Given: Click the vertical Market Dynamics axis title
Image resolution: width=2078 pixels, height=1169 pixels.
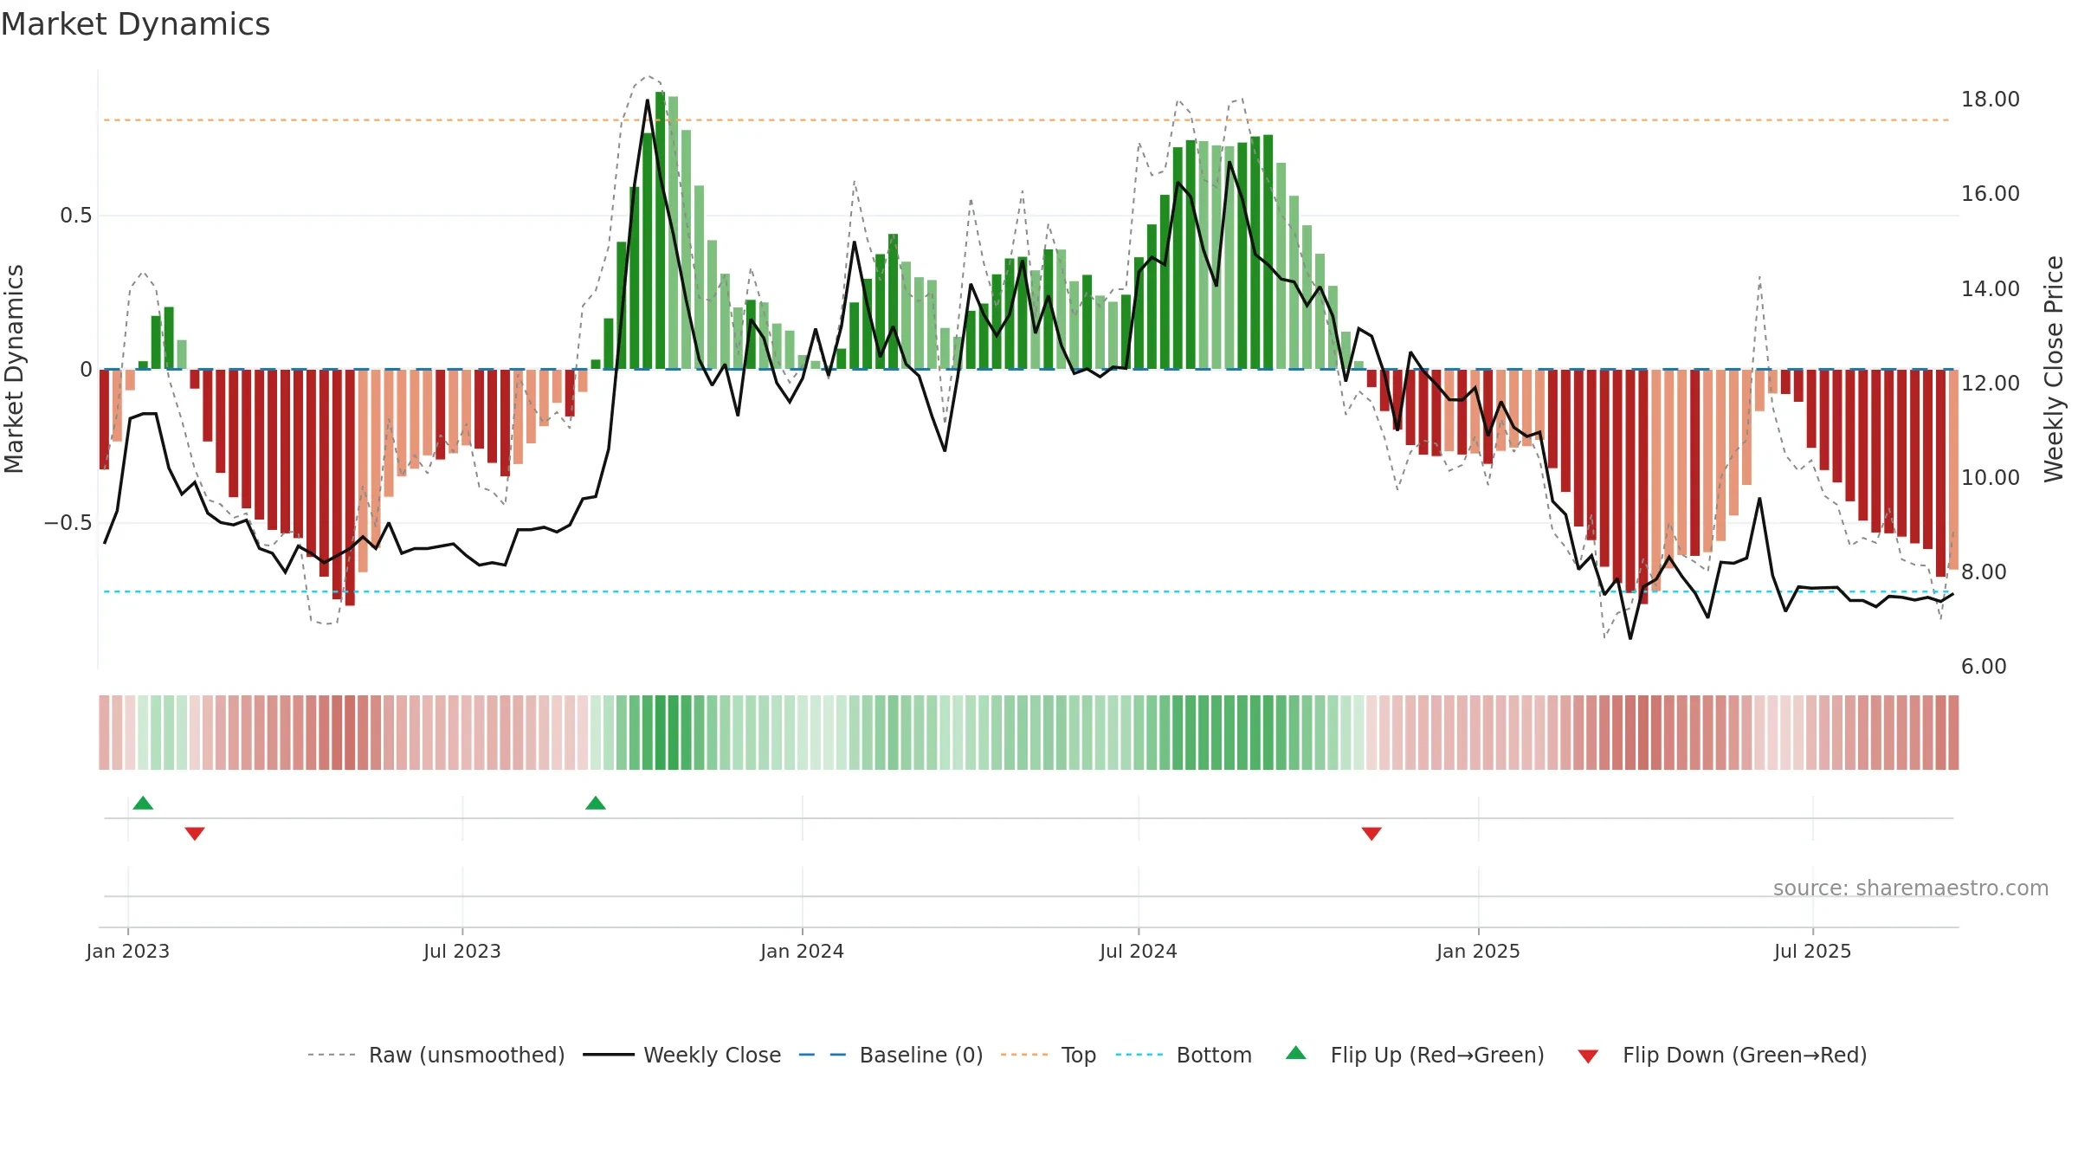Looking at the screenshot, I should (x=14, y=369).
